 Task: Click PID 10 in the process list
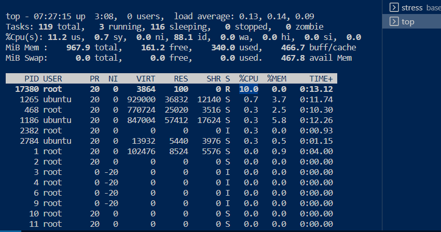click(x=34, y=214)
